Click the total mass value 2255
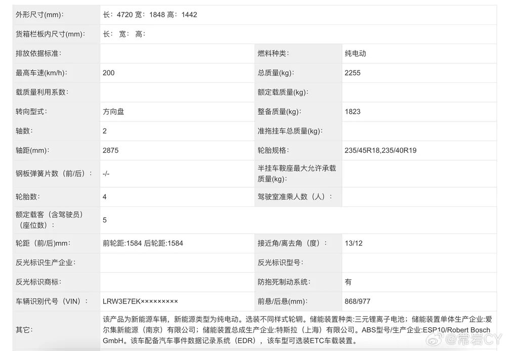This screenshot has height=351, width=506. pos(352,73)
